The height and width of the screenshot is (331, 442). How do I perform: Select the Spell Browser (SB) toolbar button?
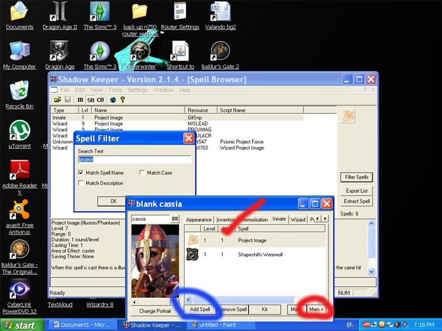click(x=91, y=99)
